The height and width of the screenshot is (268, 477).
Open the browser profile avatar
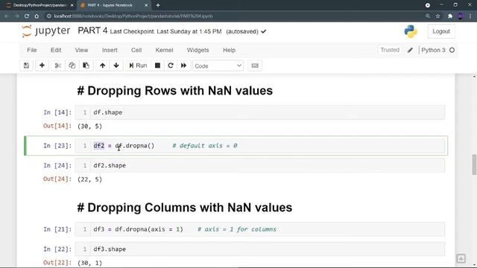pos(461,16)
